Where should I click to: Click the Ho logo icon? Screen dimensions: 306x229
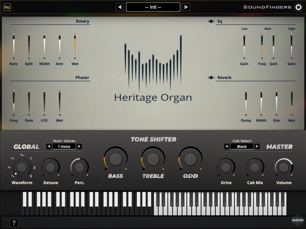tap(7, 7)
